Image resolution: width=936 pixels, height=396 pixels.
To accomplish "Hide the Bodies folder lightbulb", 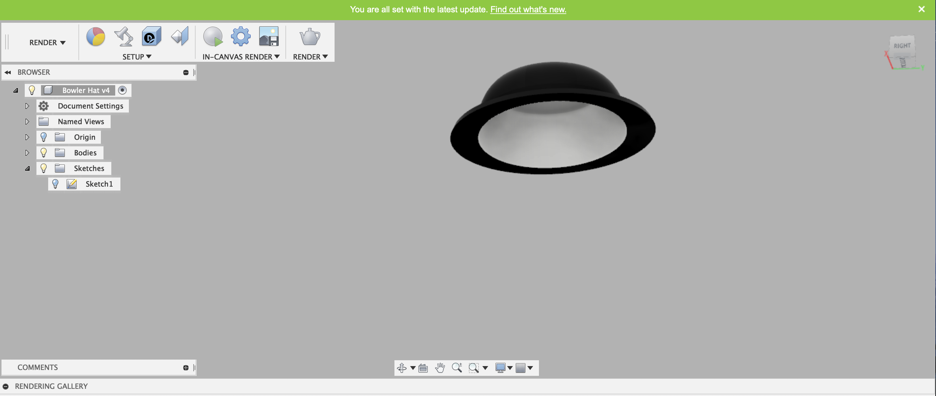I will pos(44,153).
